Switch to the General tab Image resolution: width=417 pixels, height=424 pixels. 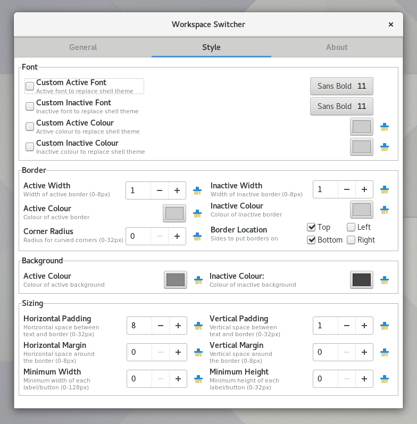click(x=83, y=47)
